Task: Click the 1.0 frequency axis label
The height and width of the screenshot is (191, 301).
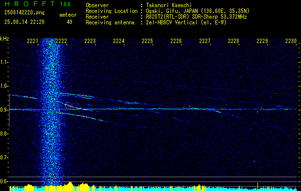Action: (4, 86)
